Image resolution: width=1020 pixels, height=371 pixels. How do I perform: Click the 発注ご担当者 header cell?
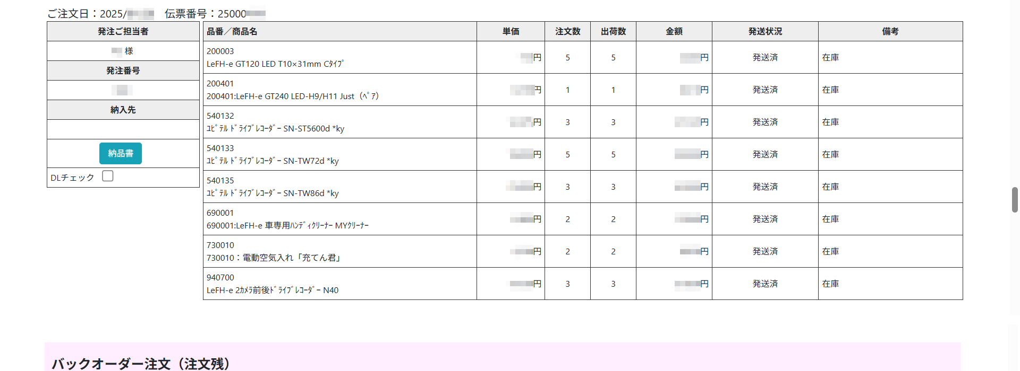tap(123, 31)
